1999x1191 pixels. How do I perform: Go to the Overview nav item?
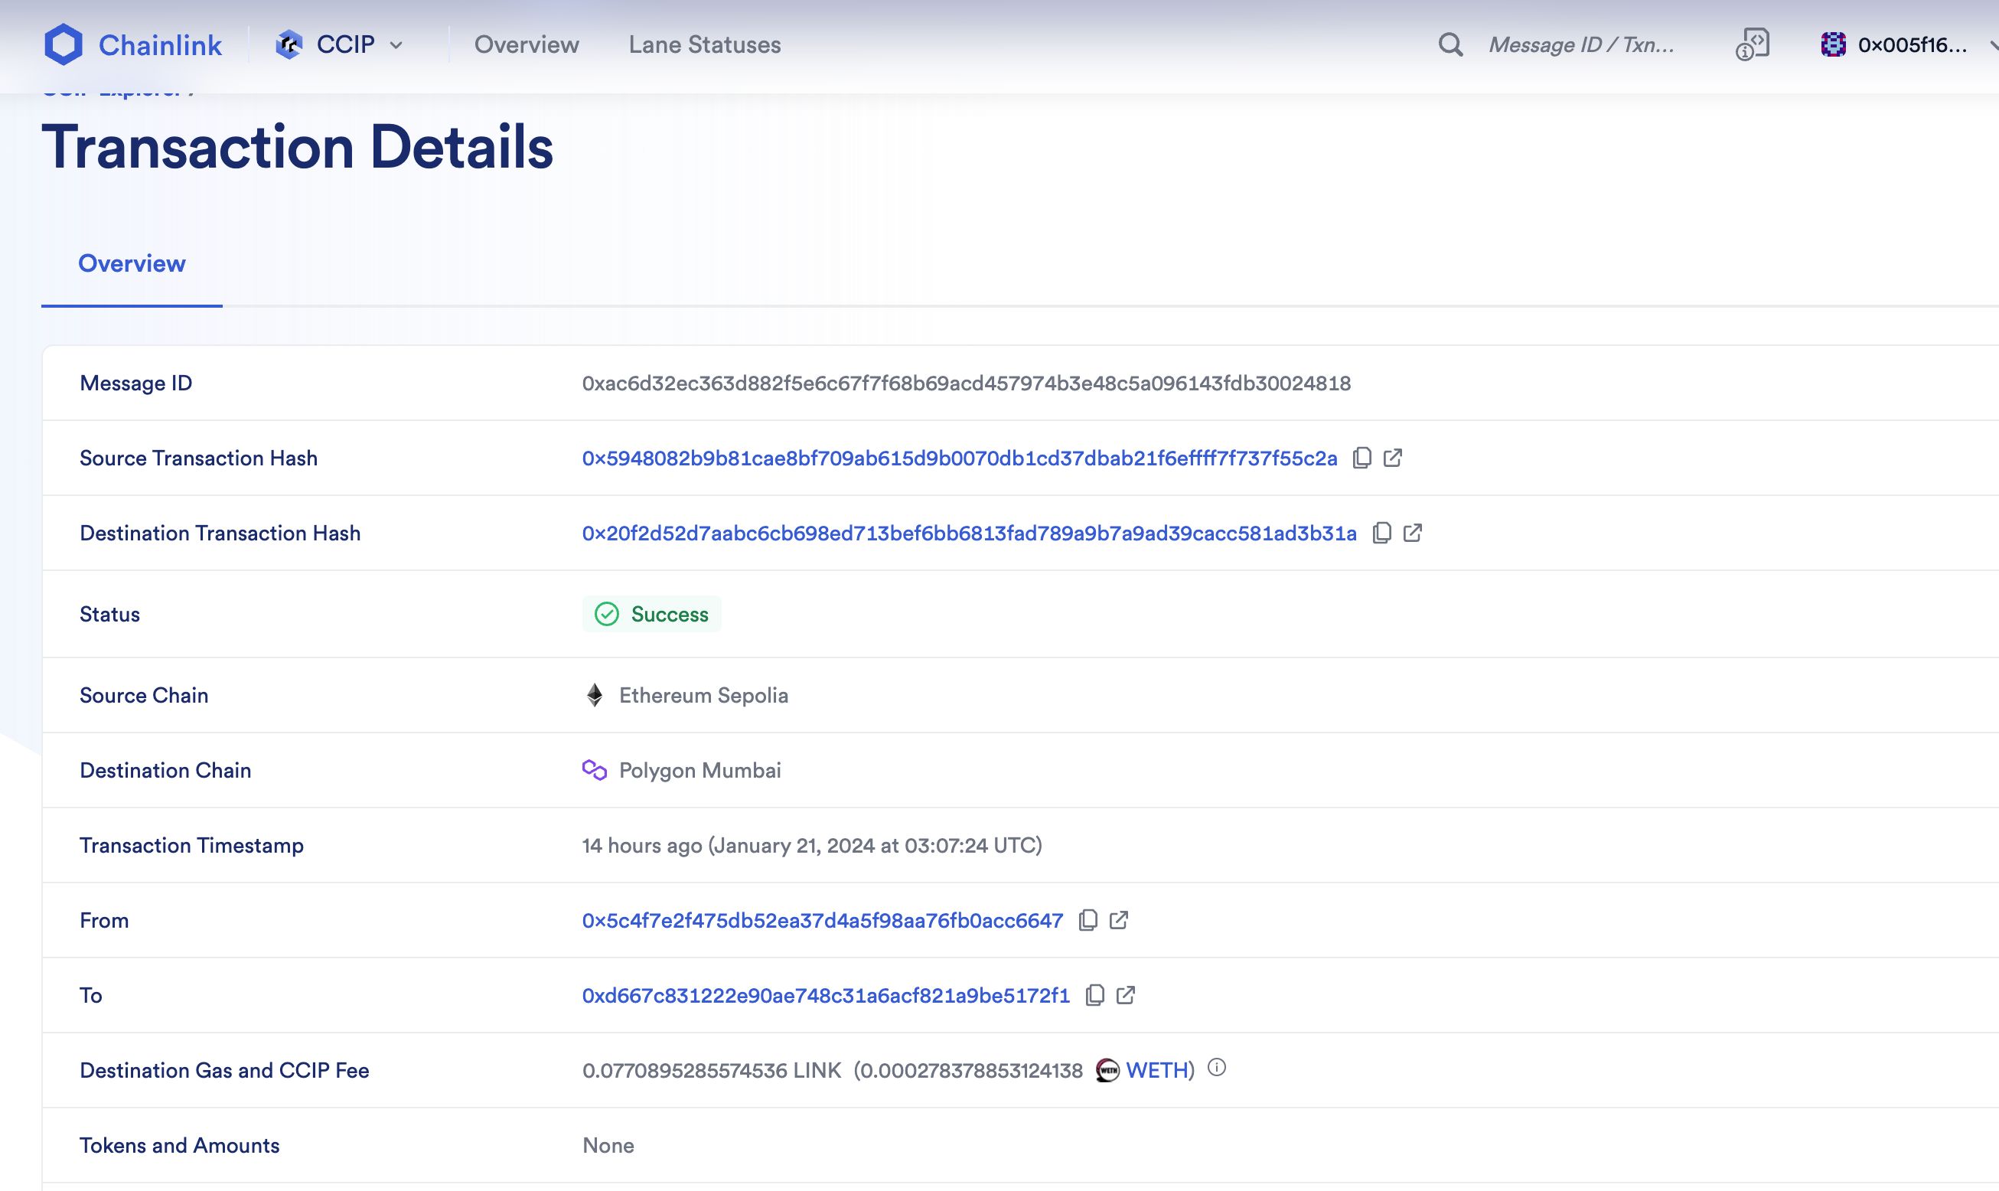click(x=527, y=44)
